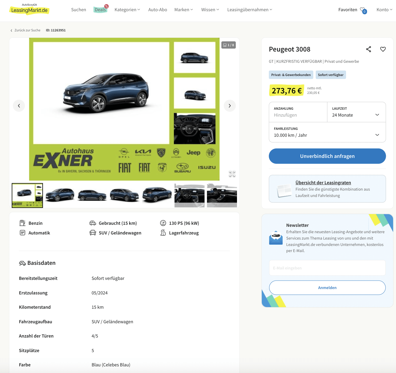
Task: Click the main Peugeot 3008 gallery image
Action: pos(124,109)
